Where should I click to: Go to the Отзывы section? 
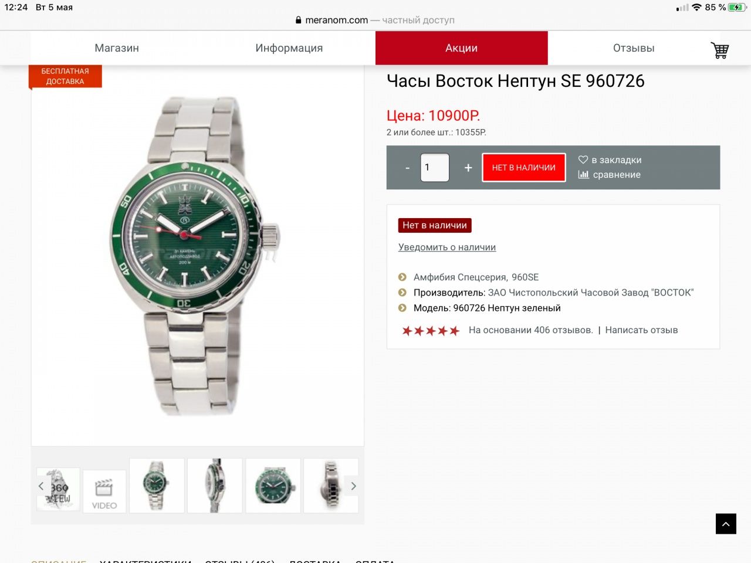click(x=634, y=48)
